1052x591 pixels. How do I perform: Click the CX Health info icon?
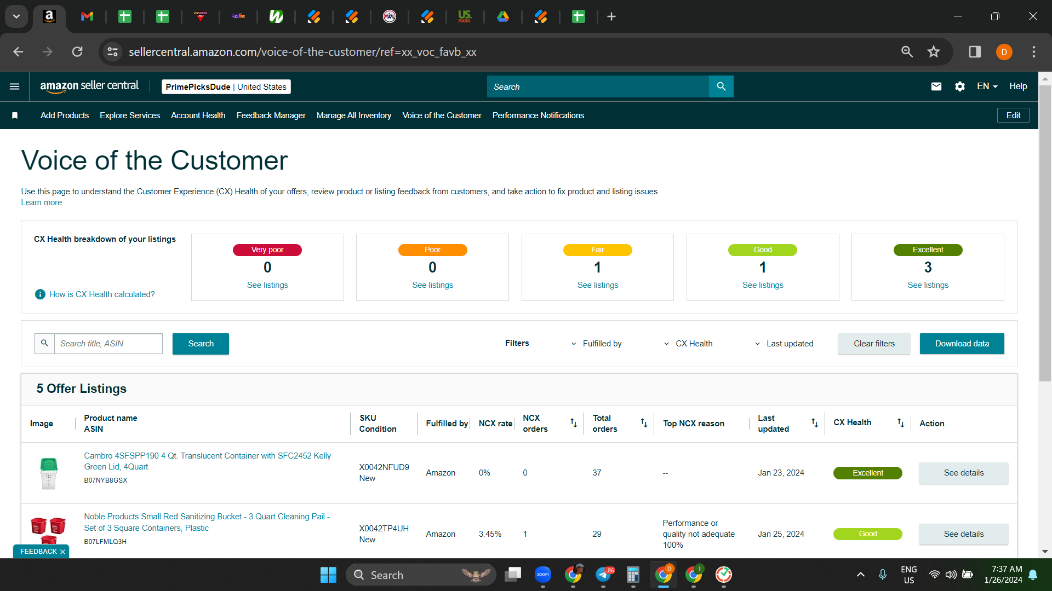point(40,294)
